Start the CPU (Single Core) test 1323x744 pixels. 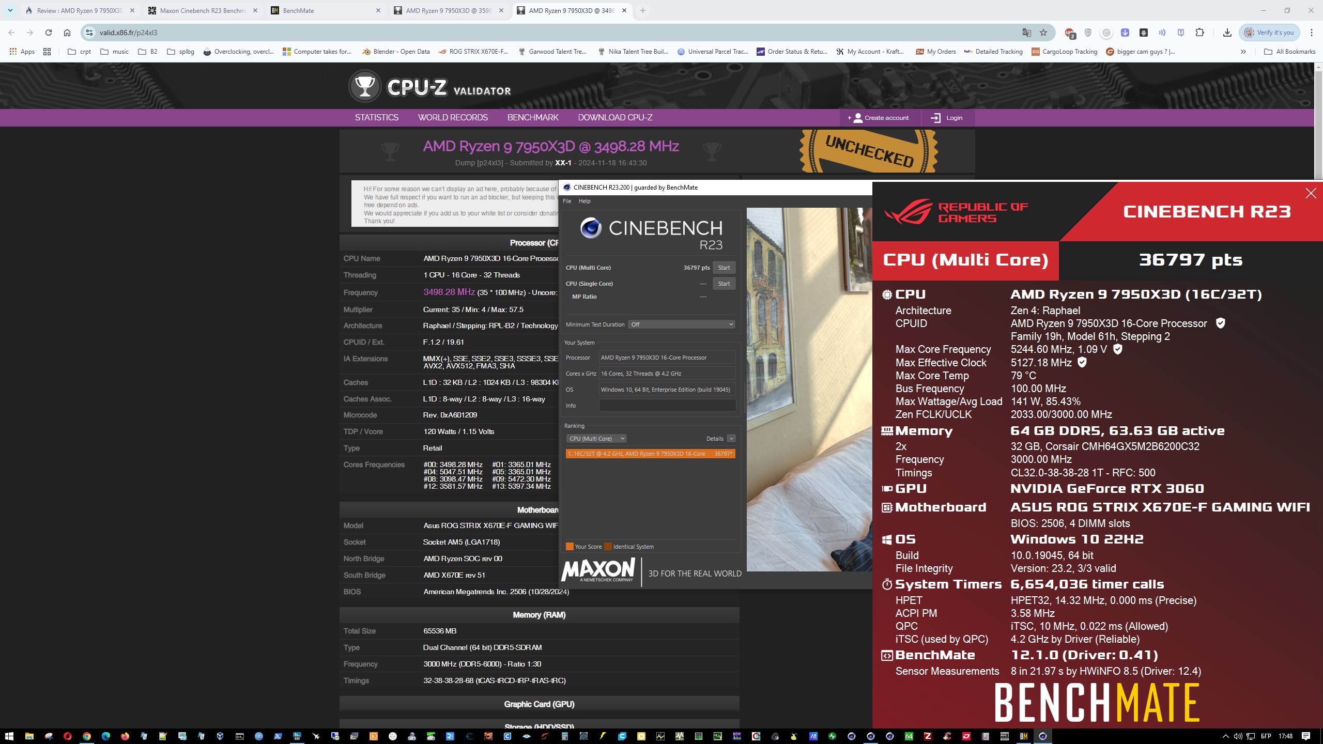click(x=724, y=284)
